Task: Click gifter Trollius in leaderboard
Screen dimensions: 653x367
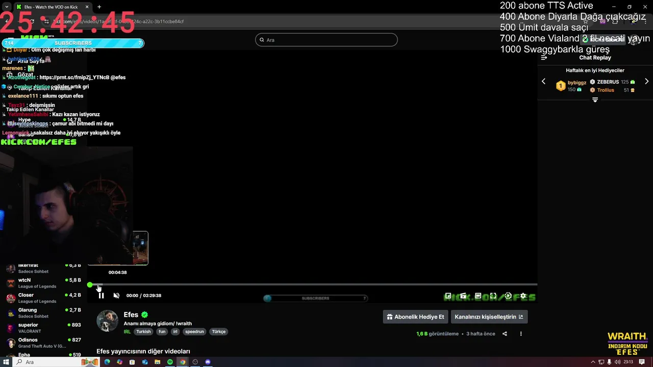Action: (606, 90)
